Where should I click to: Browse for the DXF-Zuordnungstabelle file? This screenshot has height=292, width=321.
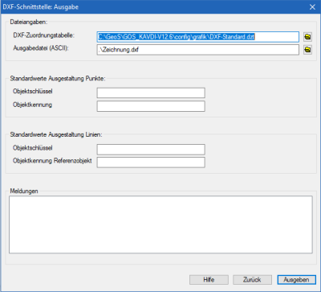(x=307, y=37)
